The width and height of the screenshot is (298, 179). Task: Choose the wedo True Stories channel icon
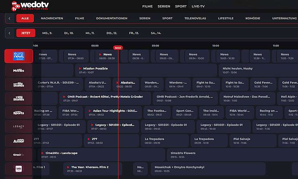click(x=19, y=99)
